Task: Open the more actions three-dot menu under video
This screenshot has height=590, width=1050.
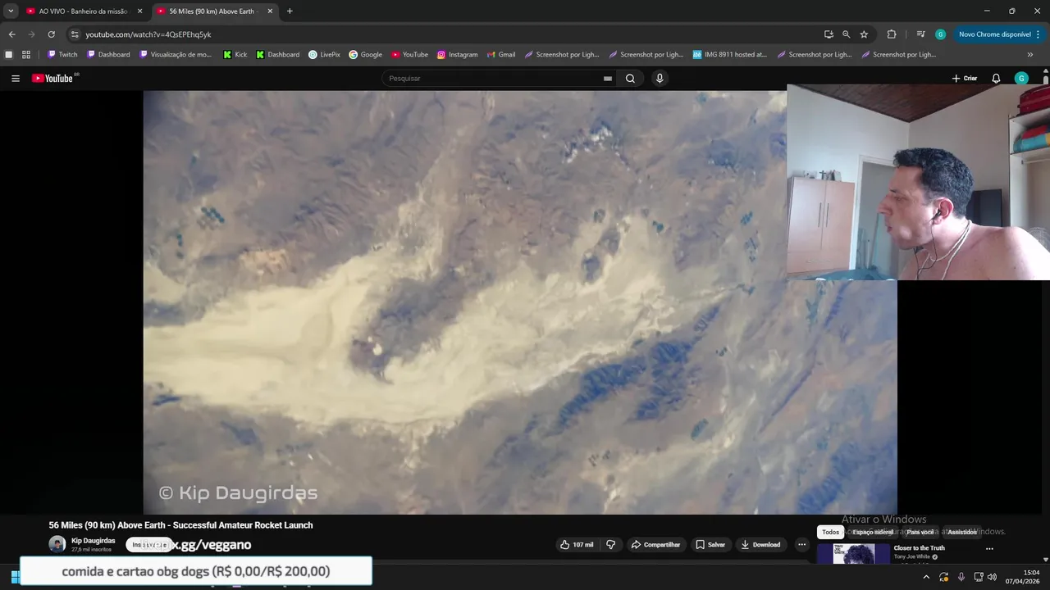Action: (802, 544)
